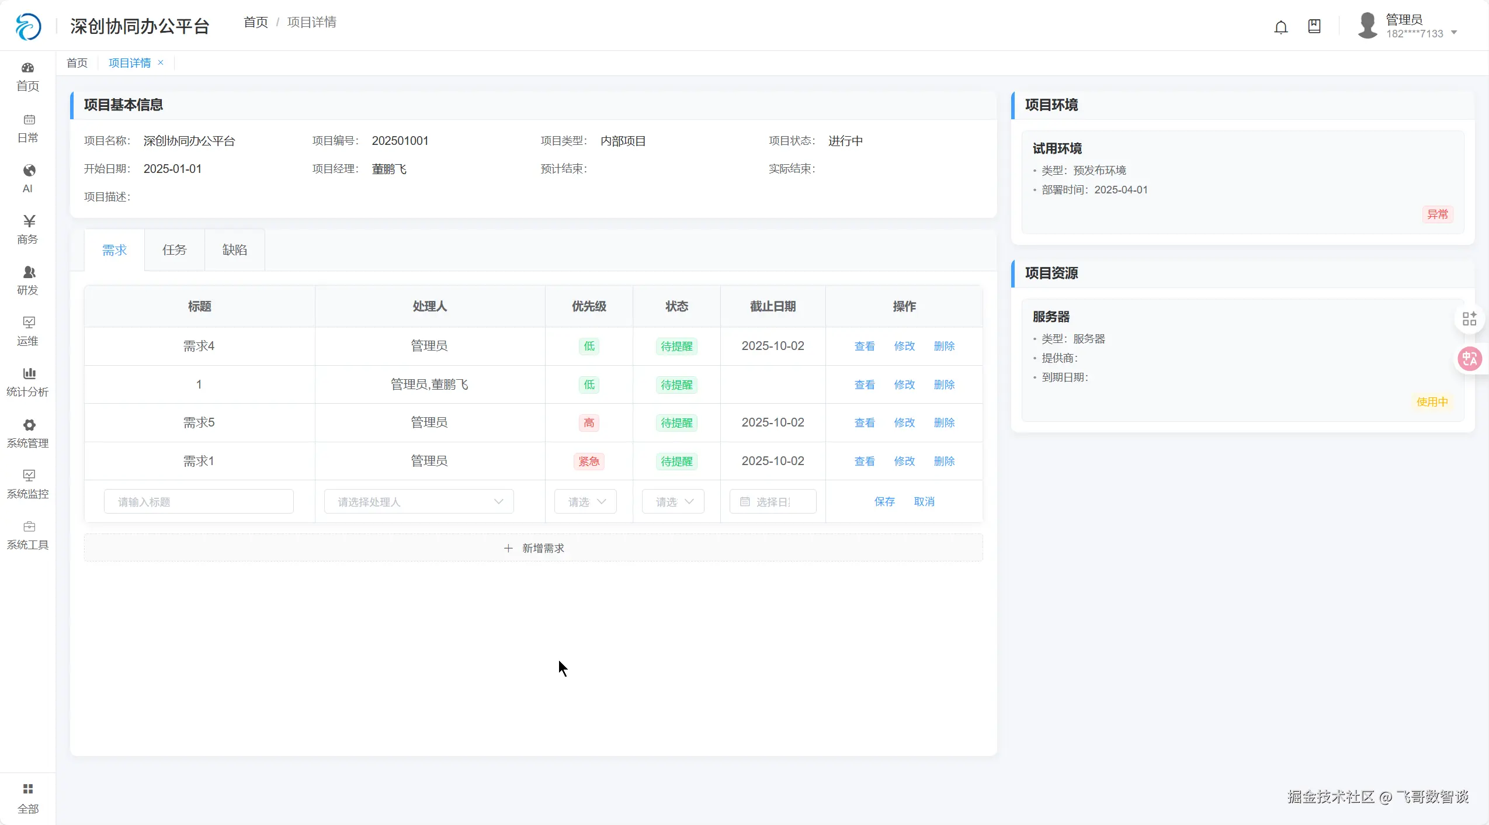Open 系统管理 with the gear icon
The height and width of the screenshot is (825, 1489).
click(x=27, y=433)
